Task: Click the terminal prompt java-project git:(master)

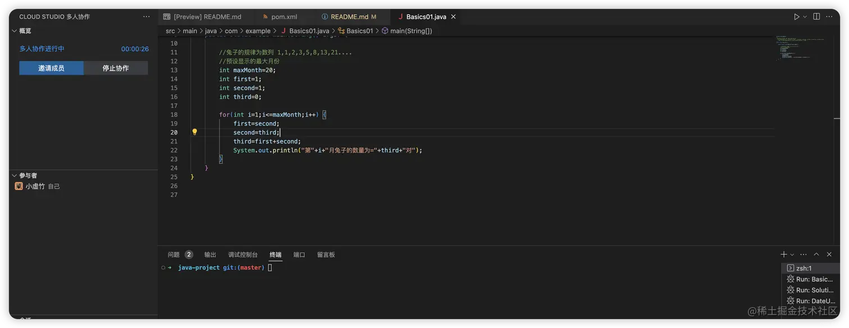Action: [221, 268]
